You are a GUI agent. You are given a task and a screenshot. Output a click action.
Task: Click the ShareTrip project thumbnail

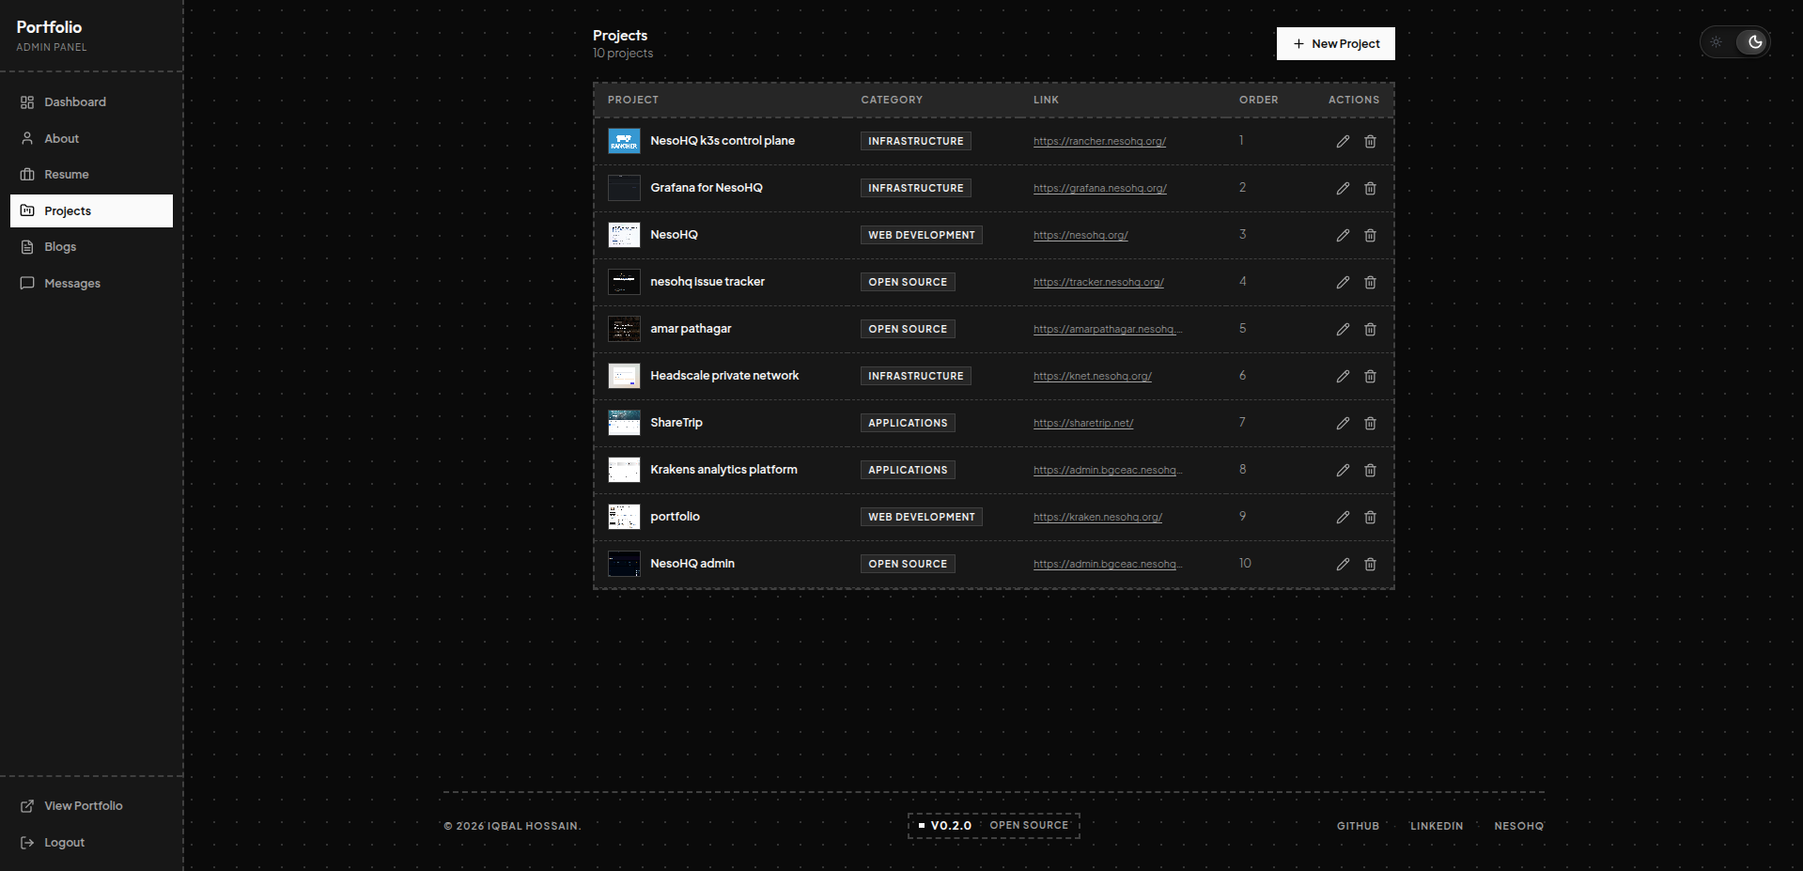click(624, 423)
